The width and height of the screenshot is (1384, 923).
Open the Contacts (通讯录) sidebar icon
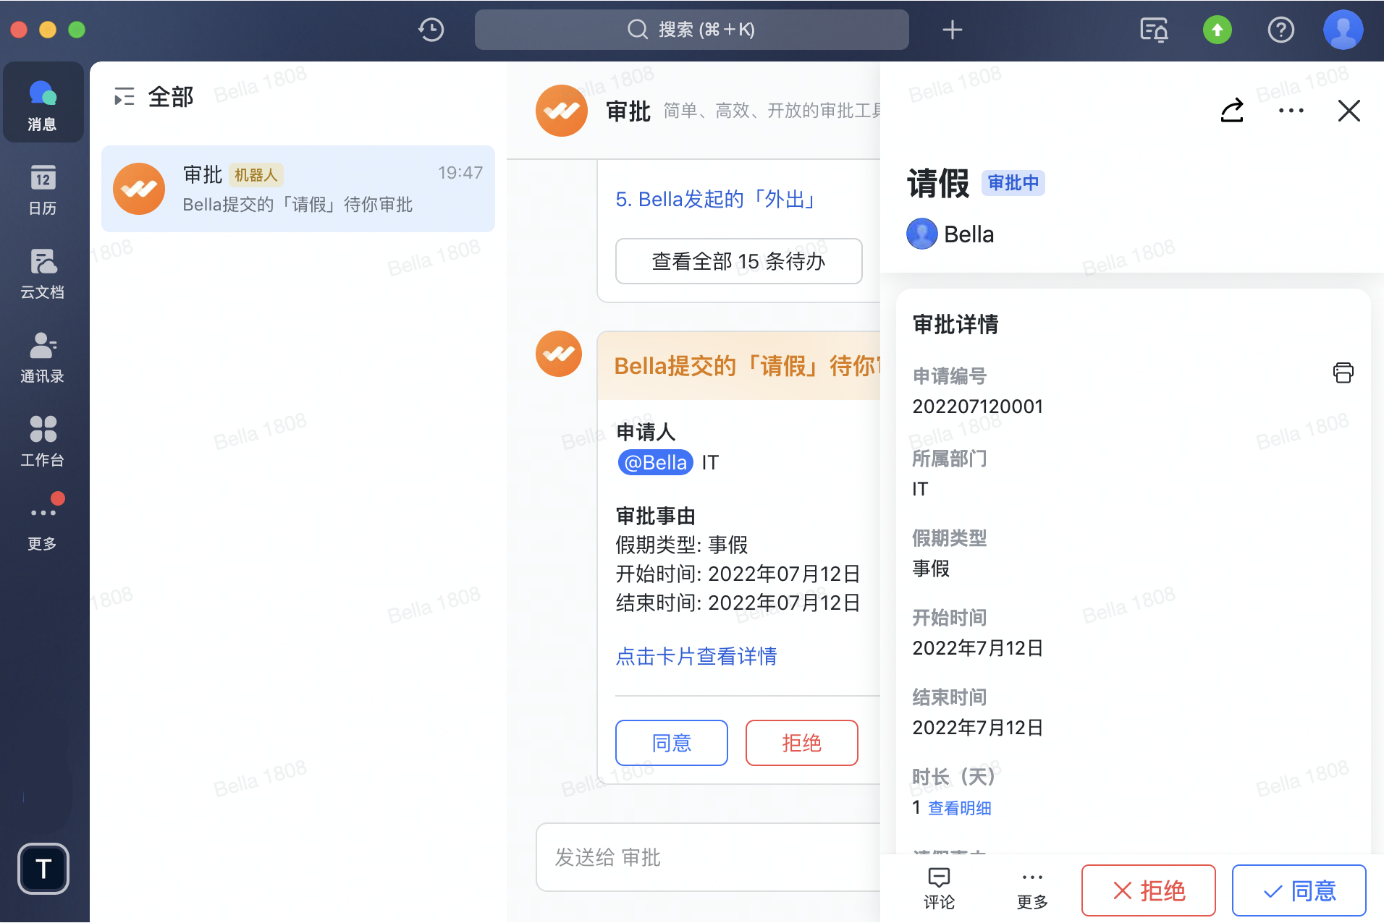pyautogui.click(x=43, y=357)
